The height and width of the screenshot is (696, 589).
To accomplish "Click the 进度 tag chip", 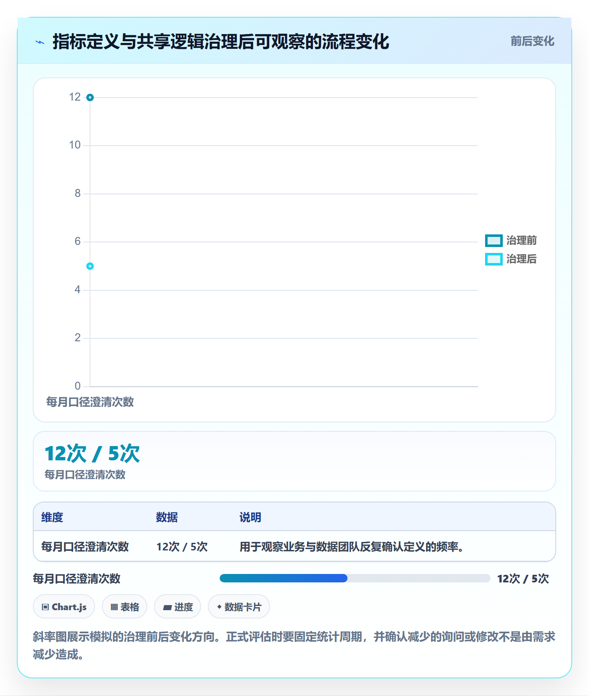I will click(x=178, y=607).
